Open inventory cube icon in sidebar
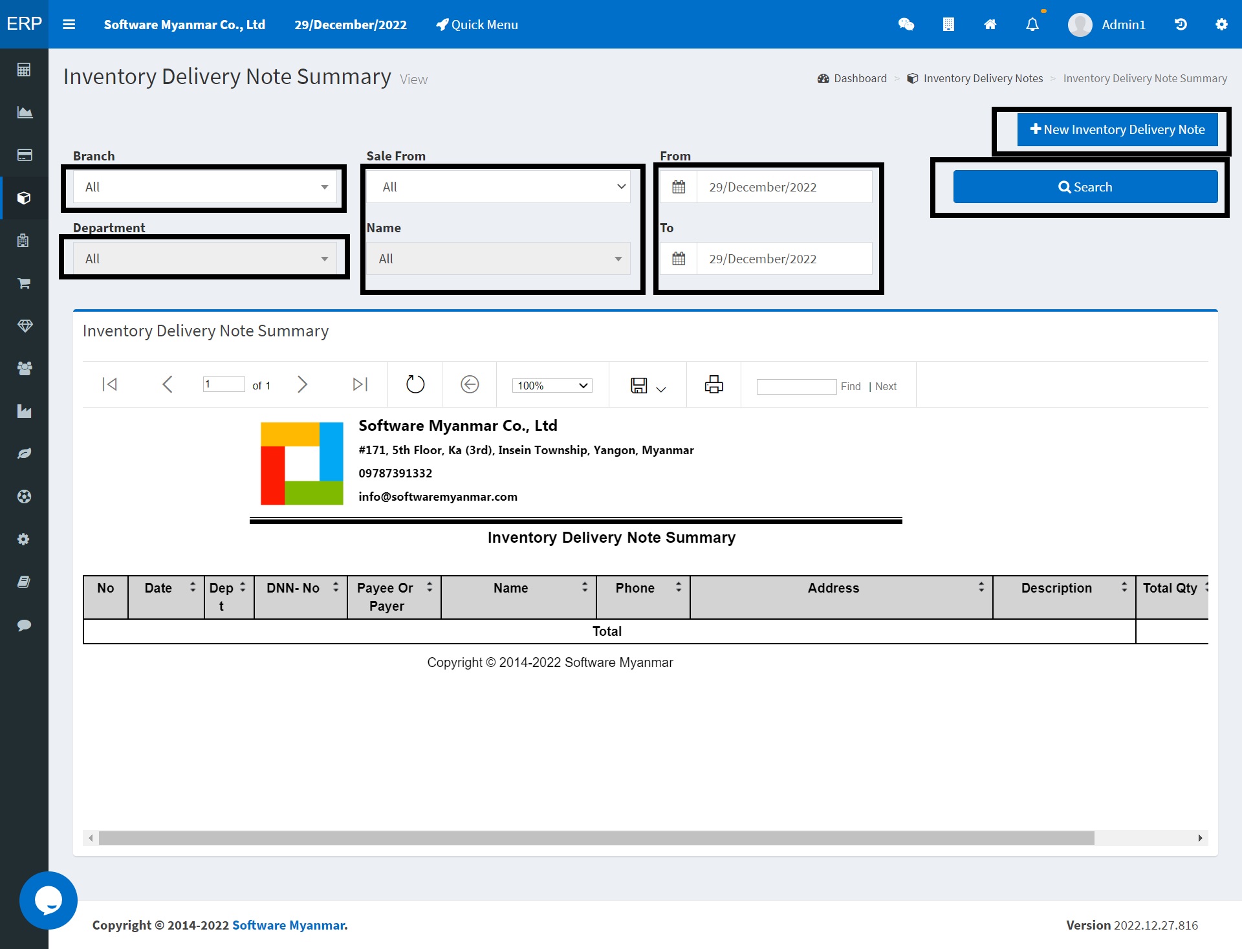The width and height of the screenshot is (1242, 949). click(24, 198)
